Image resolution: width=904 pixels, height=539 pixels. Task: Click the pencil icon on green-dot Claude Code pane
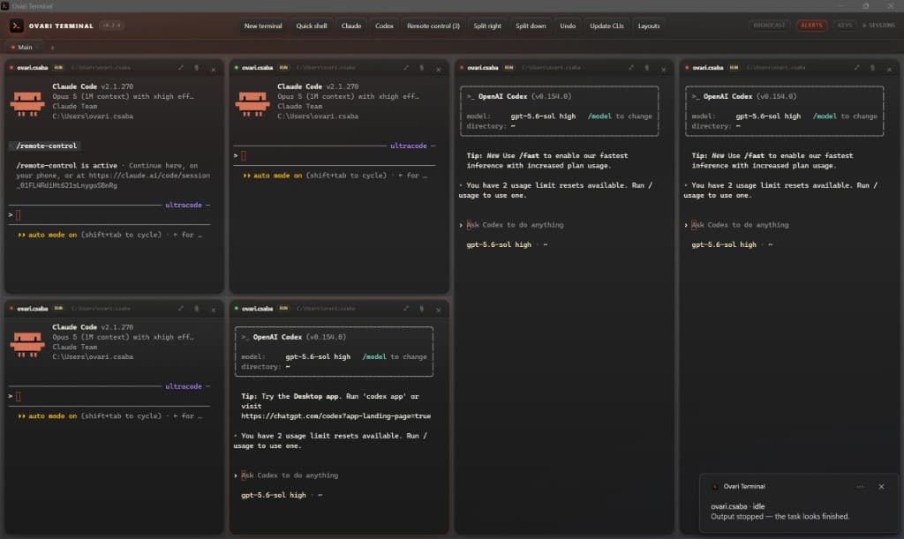406,68
